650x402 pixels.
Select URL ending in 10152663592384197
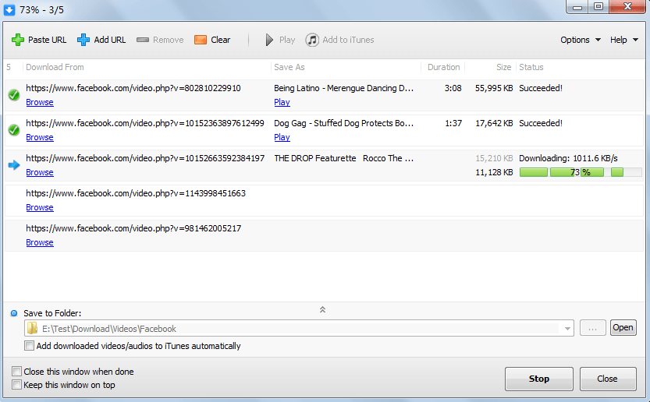tap(145, 158)
